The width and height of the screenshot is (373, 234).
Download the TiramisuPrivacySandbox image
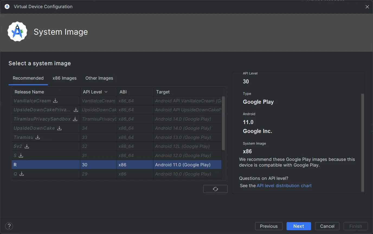click(x=75, y=119)
